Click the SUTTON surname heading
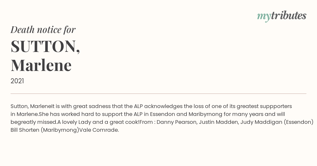This screenshot has width=317, height=166. (45, 46)
